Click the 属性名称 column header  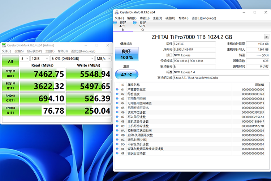click(133, 85)
